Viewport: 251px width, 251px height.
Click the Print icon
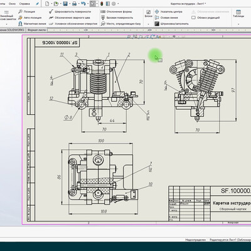point(74,4)
